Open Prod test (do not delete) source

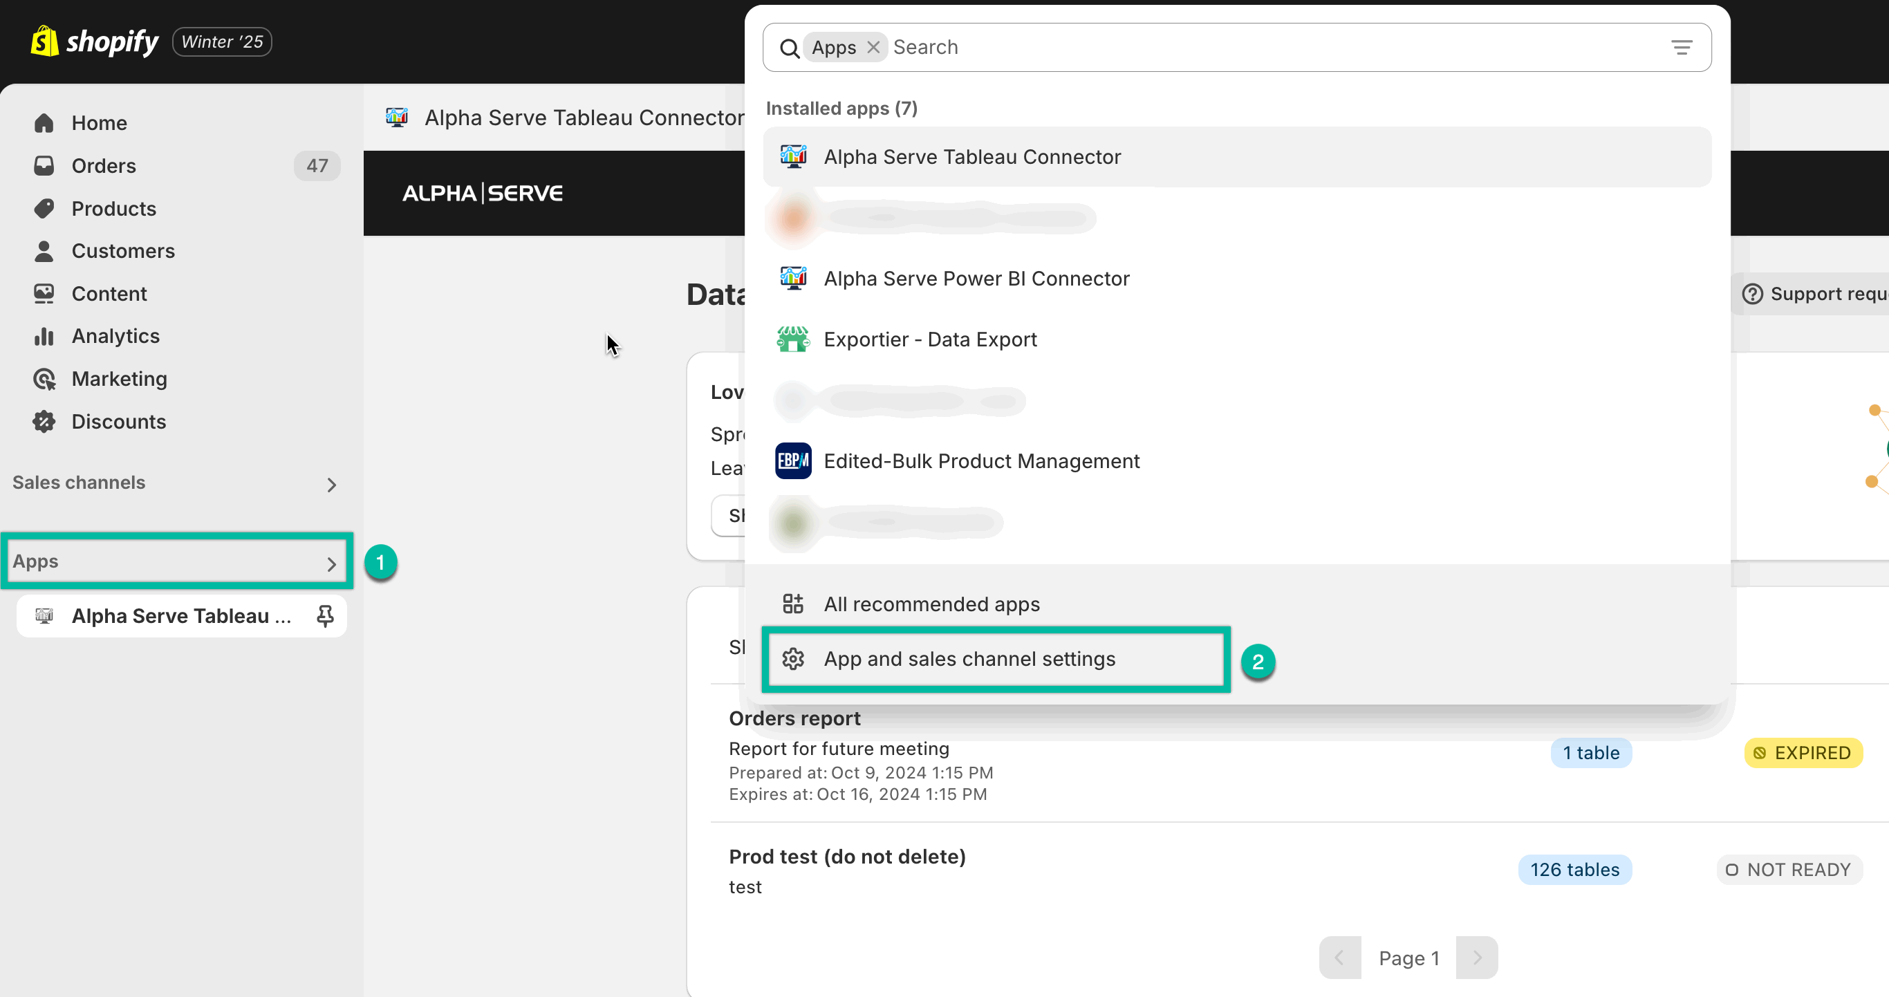coord(847,857)
